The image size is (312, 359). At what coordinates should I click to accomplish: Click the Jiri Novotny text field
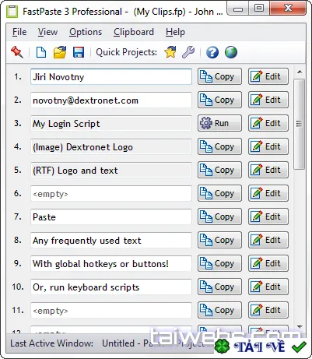[x=111, y=77]
